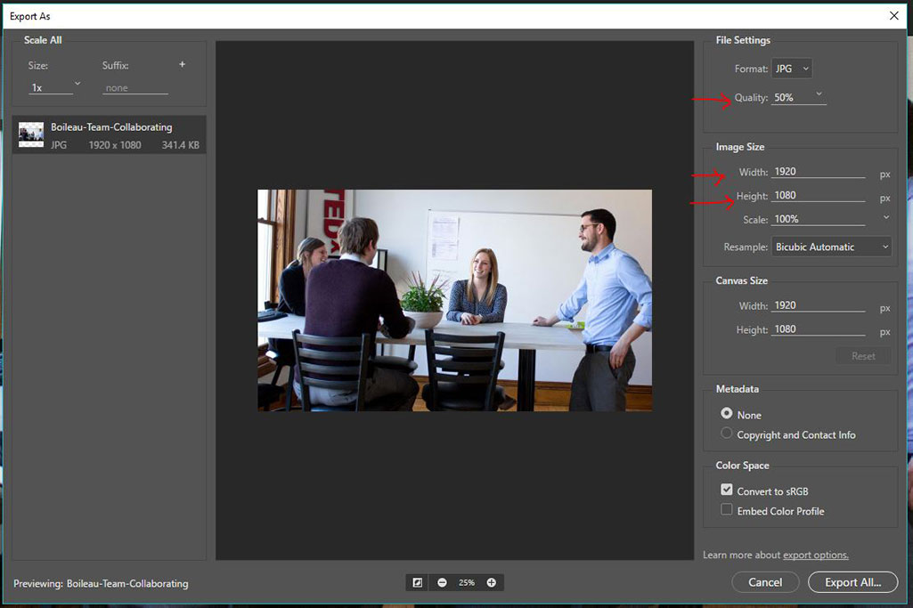
Task: Close the Export As dialog
Action: tap(894, 16)
